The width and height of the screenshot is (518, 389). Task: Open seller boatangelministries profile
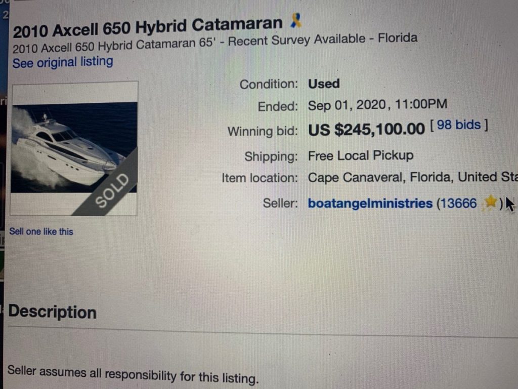tap(370, 204)
